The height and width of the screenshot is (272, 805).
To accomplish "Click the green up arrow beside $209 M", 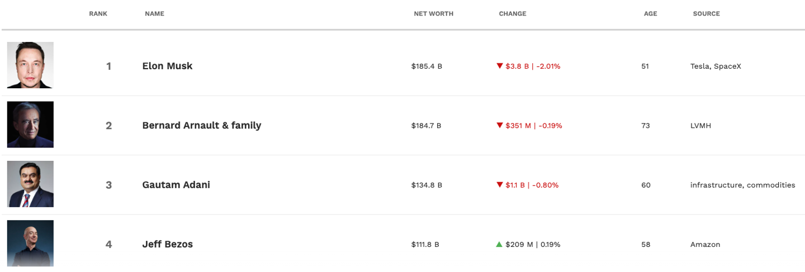I will [x=499, y=244].
